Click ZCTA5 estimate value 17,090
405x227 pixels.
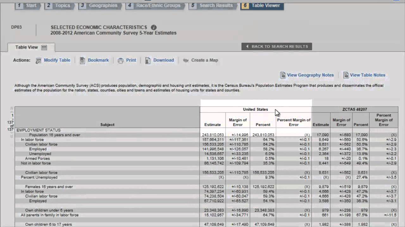(x=322, y=135)
